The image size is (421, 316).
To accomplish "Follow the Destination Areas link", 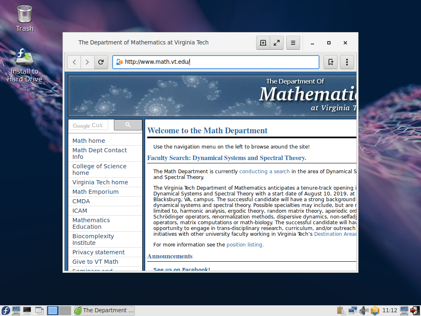I will click(x=335, y=234).
